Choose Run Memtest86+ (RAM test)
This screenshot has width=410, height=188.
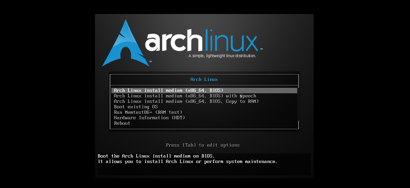pos(148,112)
